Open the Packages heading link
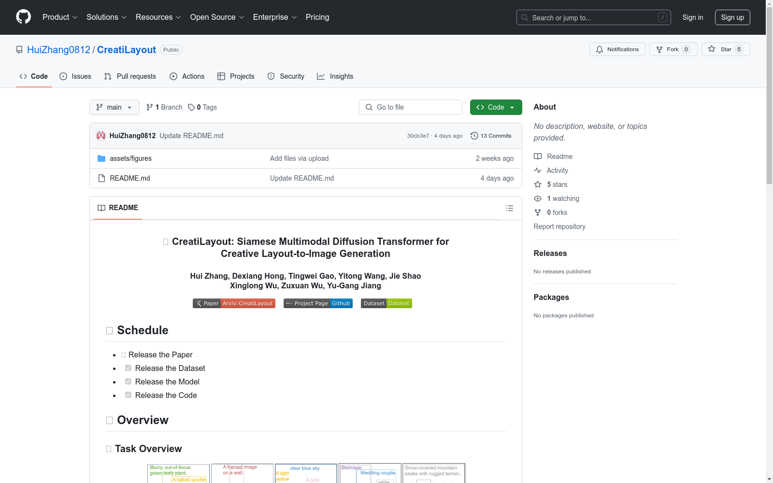This screenshot has width=773, height=483. (551, 297)
